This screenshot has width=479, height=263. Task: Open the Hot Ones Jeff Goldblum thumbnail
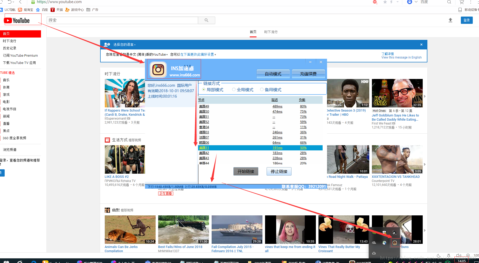point(397,93)
